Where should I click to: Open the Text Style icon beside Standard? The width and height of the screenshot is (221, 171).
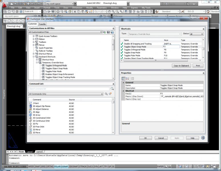[x=156, y=11]
